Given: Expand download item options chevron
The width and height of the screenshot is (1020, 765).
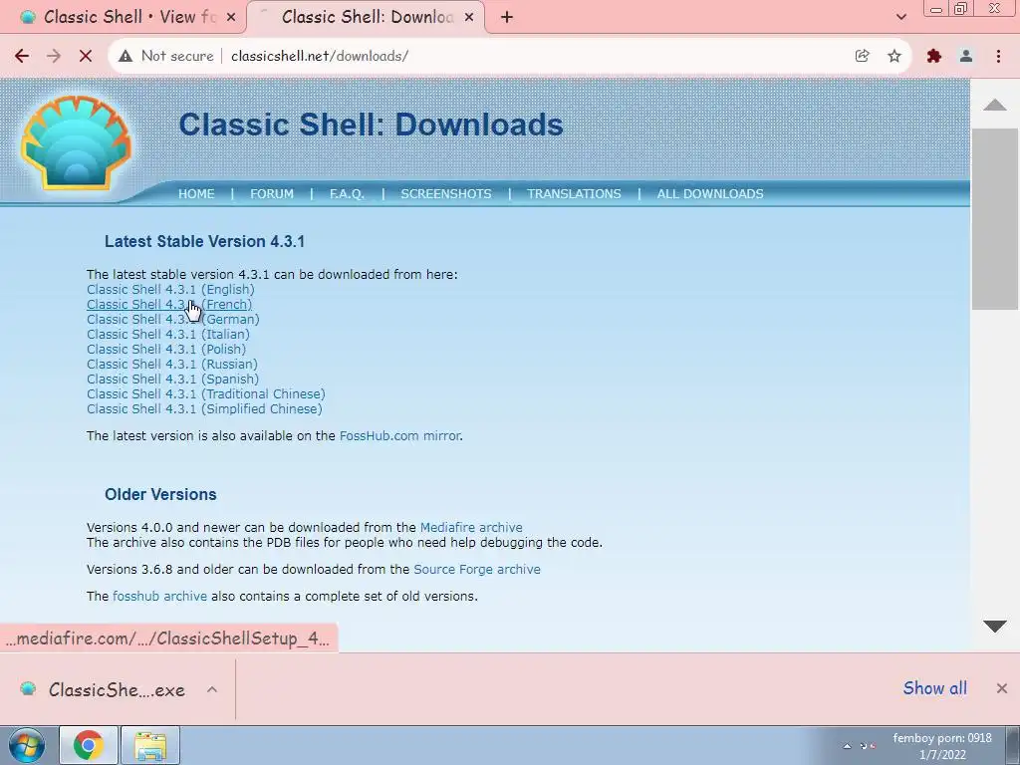Looking at the screenshot, I should (x=212, y=689).
